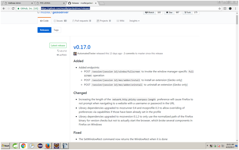Switch to the Wellness Admin tab
239x150 pixels.
tap(18, 3)
